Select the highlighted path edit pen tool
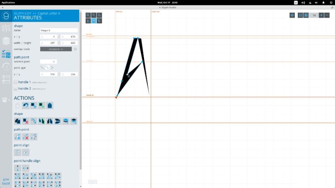Viewport: 335px width, 188px height. click(x=94, y=21)
